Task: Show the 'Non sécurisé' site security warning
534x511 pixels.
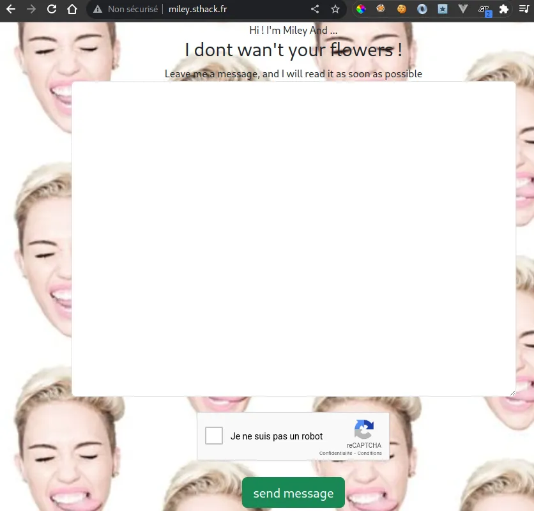Action: coord(125,9)
